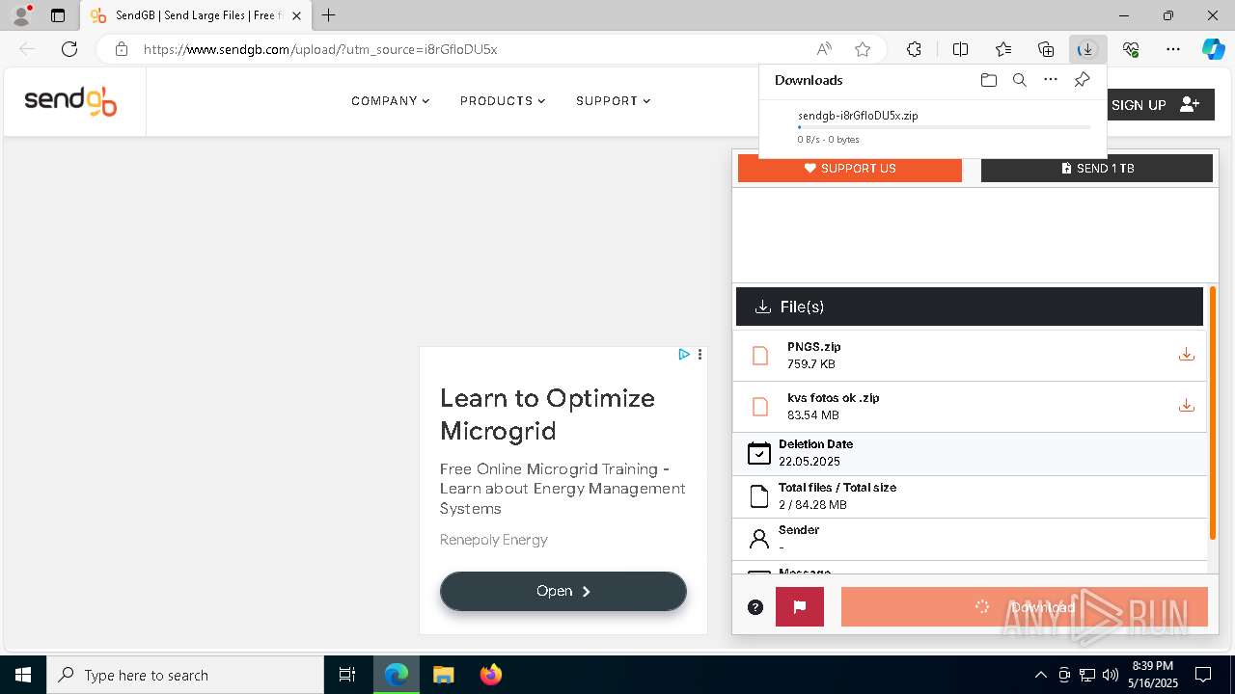Open the Read aloud icon in address bar
This screenshot has height=694, width=1235.
click(x=824, y=49)
